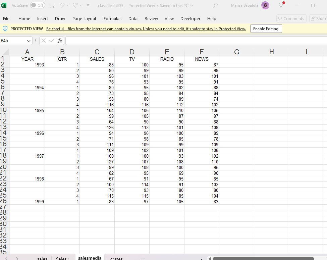
Task: Open the Insert Function dialog
Action: tap(60, 41)
